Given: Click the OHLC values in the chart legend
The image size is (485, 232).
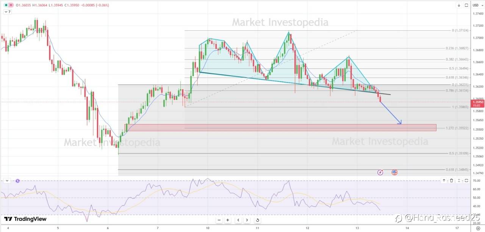Looking at the screenshot, I should click(x=63, y=5).
